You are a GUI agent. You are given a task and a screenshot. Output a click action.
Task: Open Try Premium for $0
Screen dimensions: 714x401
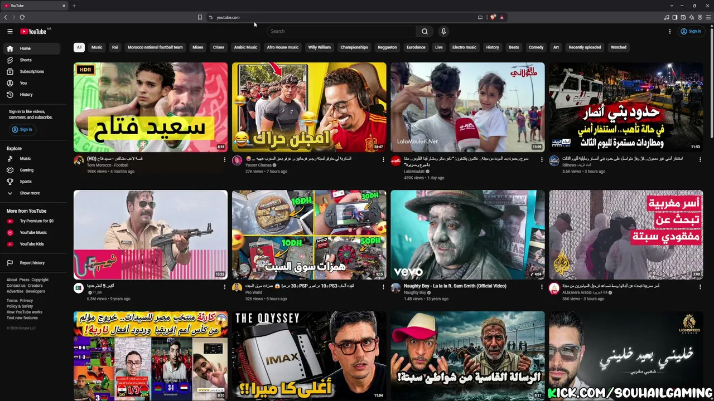31,221
